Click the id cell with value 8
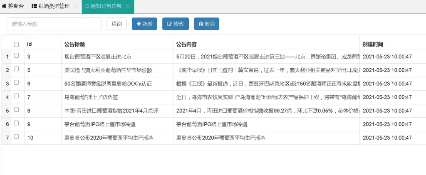Viewport: 426px width, 175px height. [x=43, y=111]
